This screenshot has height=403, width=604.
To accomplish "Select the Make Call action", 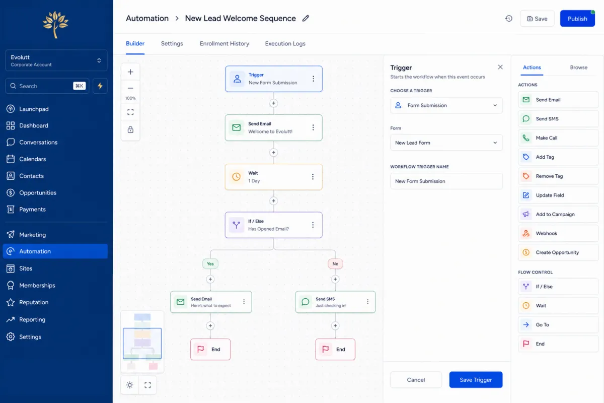I will [558, 138].
